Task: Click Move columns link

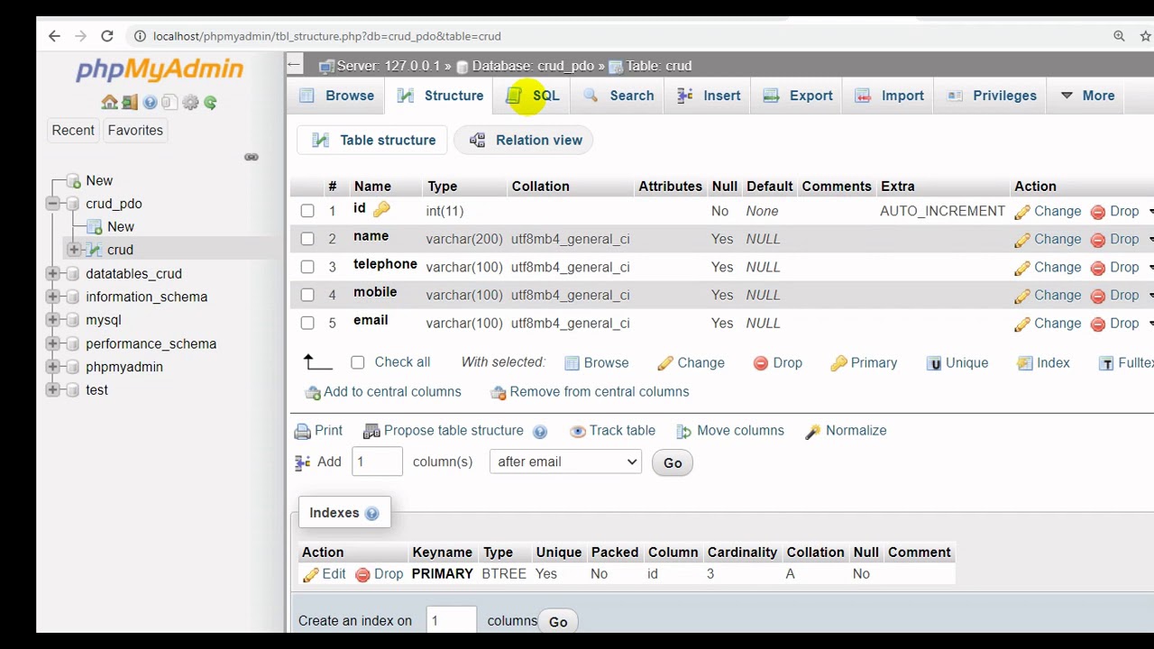Action: click(730, 431)
